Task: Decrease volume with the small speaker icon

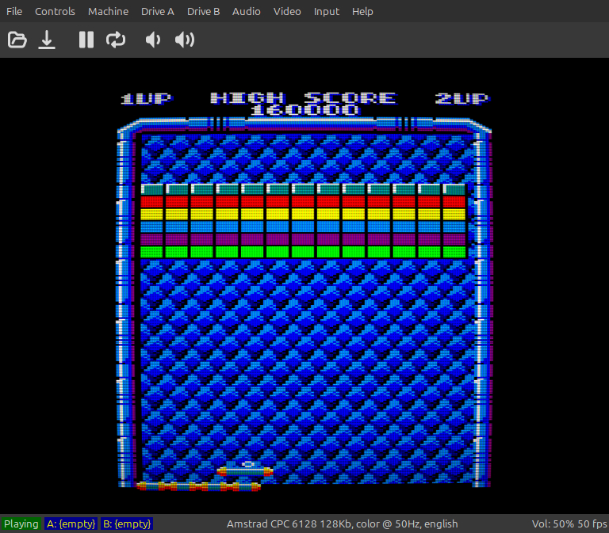Action: pos(153,40)
